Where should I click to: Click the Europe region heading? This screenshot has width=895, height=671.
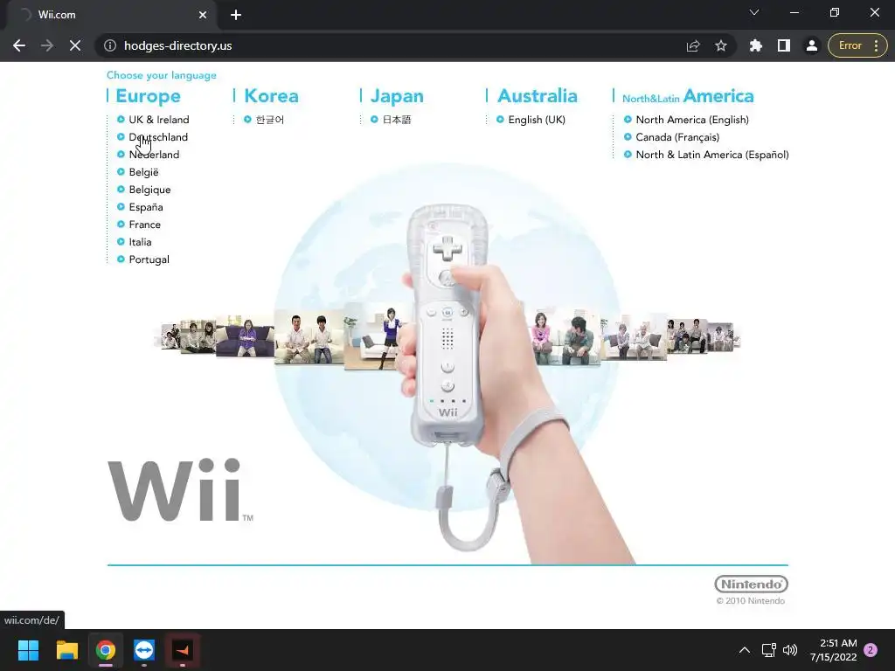pos(148,96)
